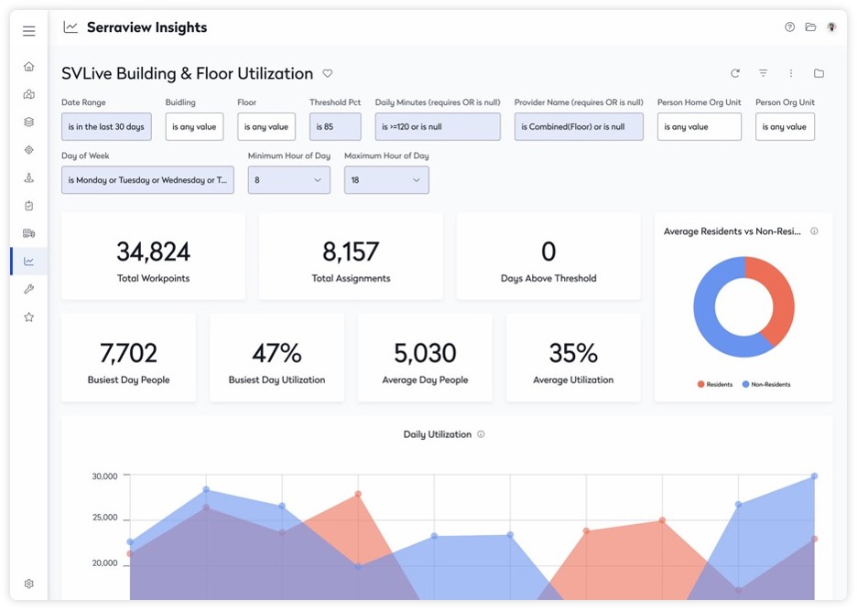Open the folder icon in top header
Image resolution: width=857 pixels, height=610 pixels.
(x=810, y=27)
